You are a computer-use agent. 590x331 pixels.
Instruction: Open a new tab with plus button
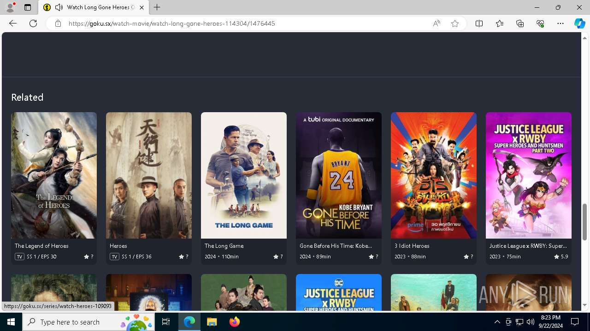(157, 7)
